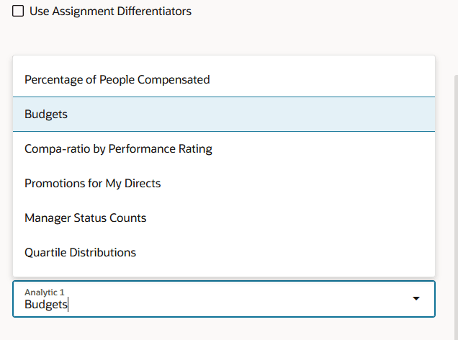458x340 pixels.
Task: Open Quartile Distributions from the dropdown list
Action: coord(81,252)
